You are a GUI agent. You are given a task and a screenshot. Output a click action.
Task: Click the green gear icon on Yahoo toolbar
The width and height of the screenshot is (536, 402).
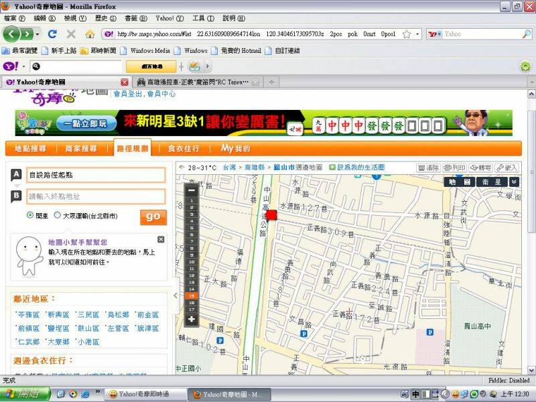click(x=525, y=66)
